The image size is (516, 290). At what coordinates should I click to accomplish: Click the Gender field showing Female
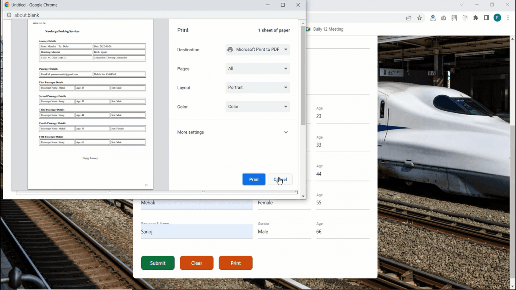tap(284, 203)
